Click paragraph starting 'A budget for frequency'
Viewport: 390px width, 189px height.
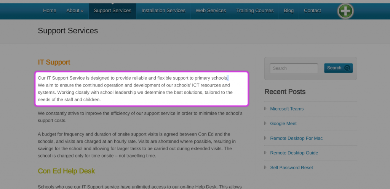[137, 145]
